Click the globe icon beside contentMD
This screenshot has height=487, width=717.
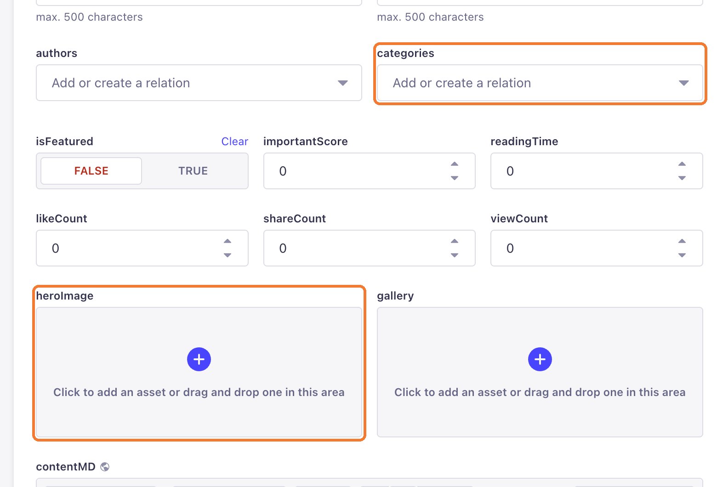coord(105,467)
